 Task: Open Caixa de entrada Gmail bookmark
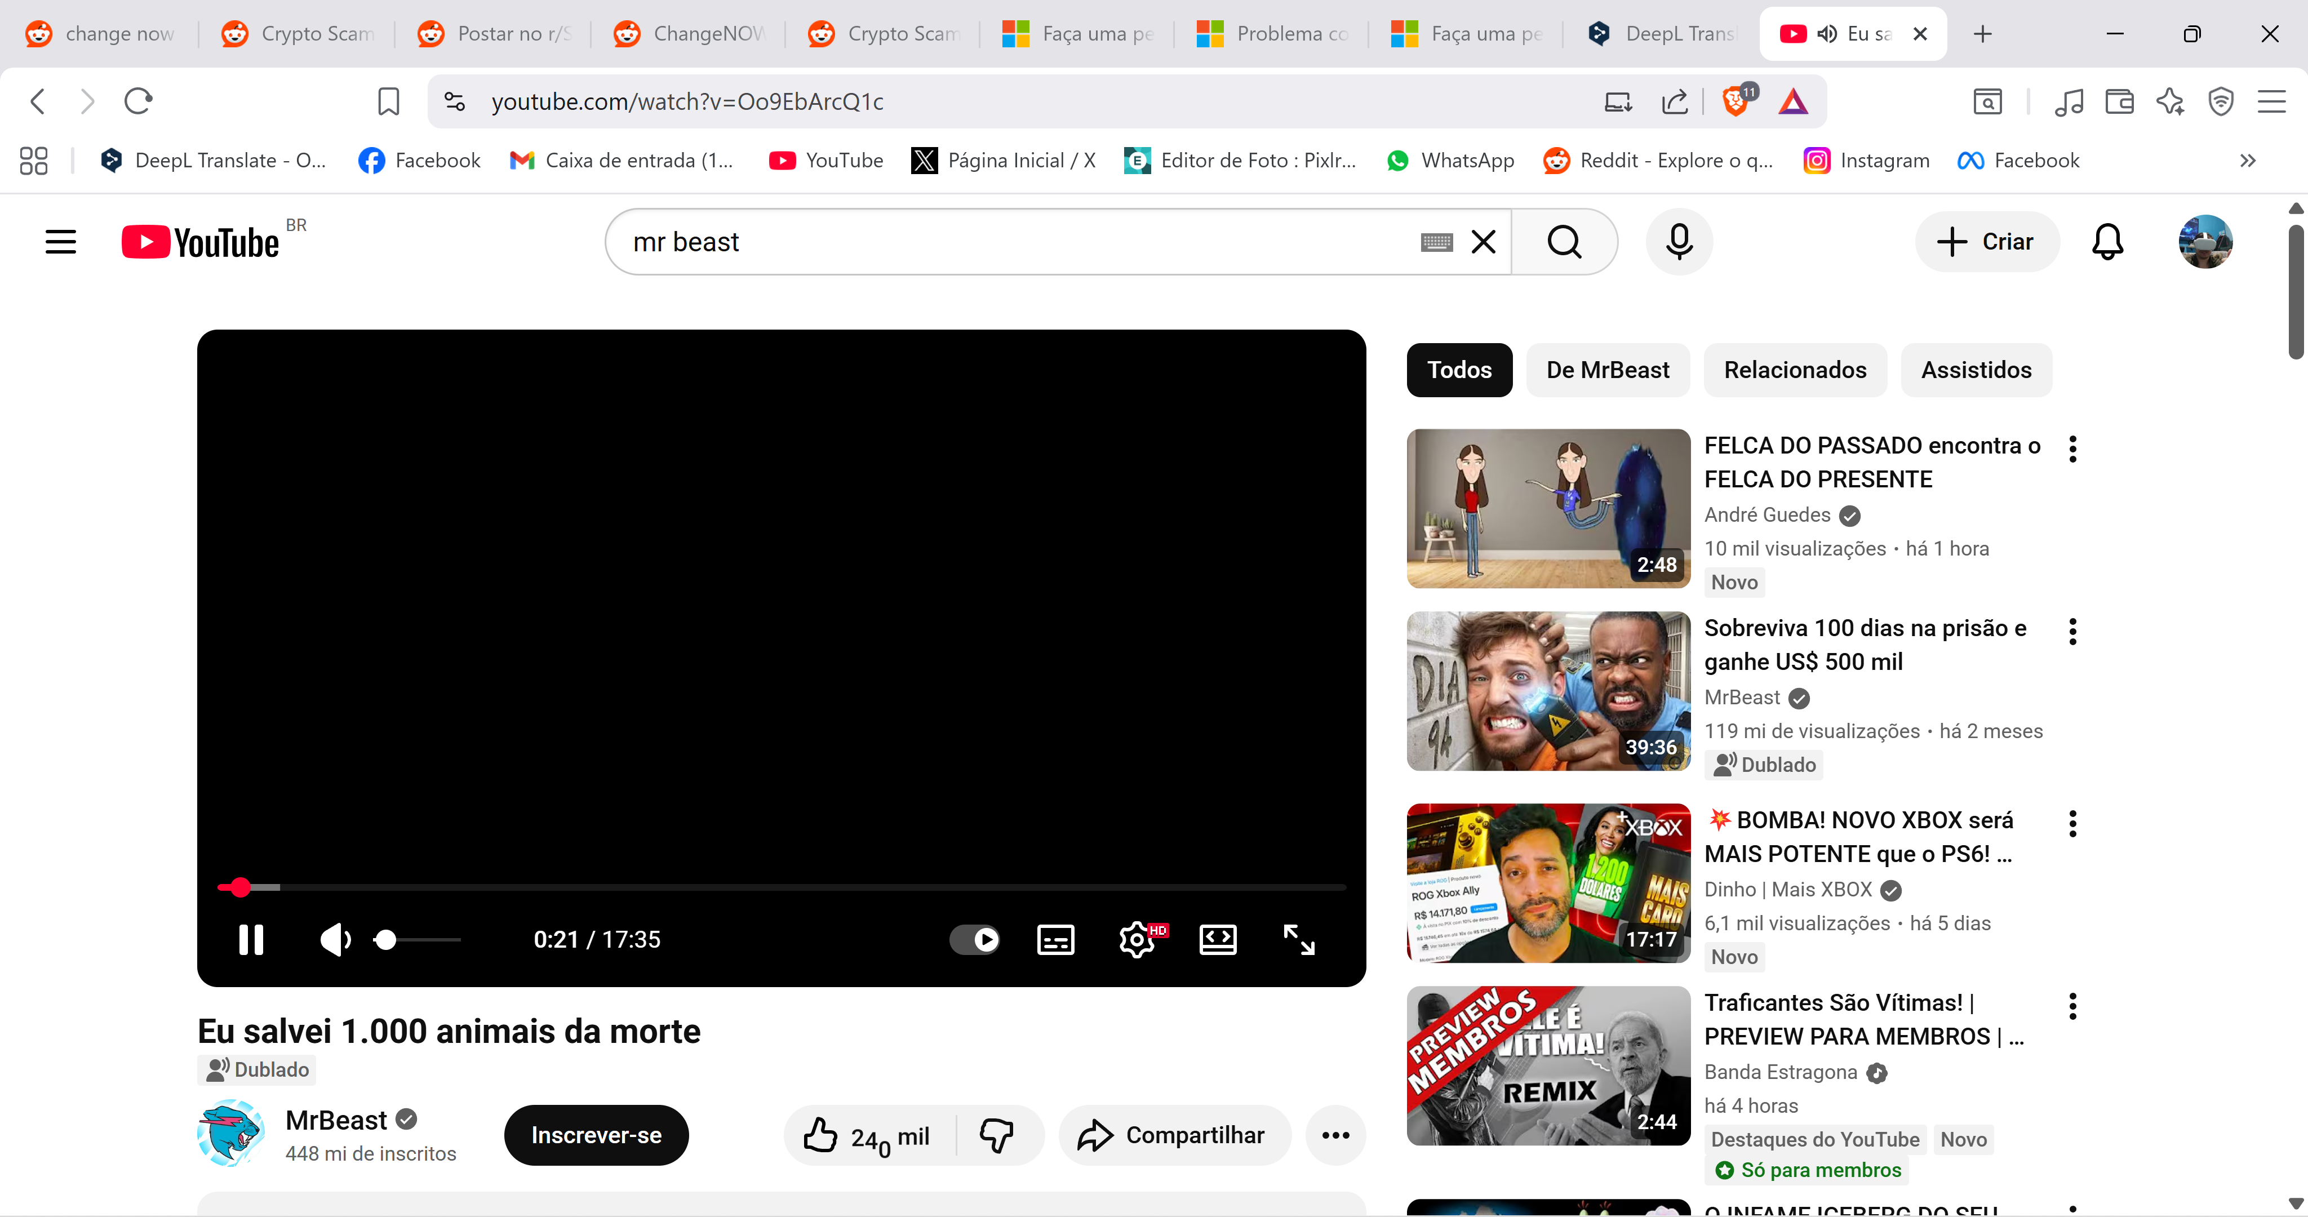pyautogui.click(x=622, y=161)
